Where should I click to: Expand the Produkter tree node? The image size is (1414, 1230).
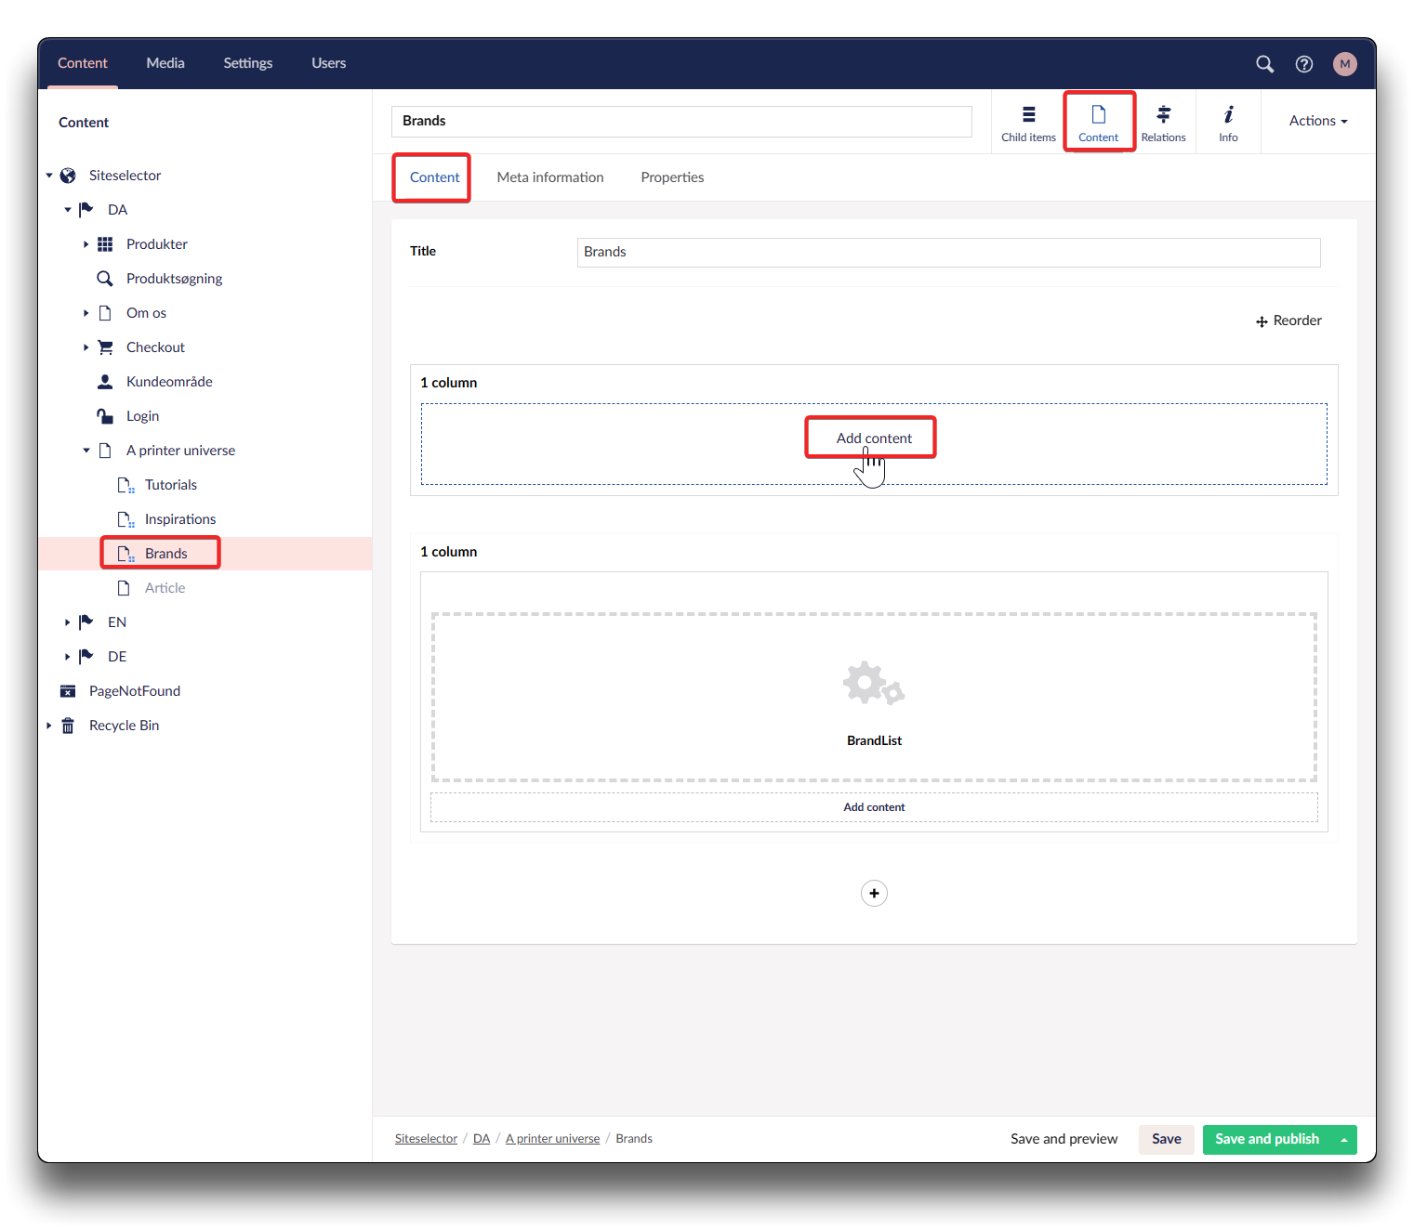coord(86,244)
